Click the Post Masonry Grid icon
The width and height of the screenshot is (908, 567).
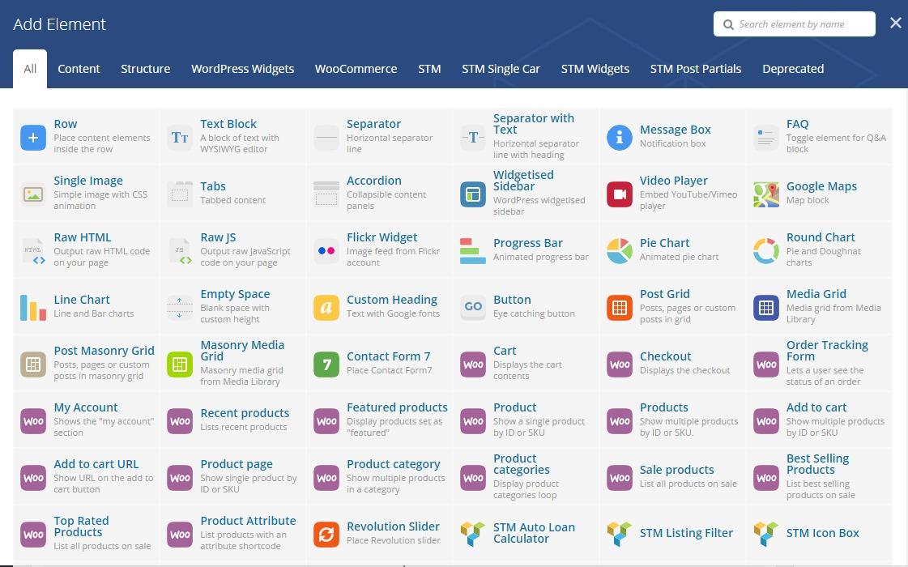[33, 364]
